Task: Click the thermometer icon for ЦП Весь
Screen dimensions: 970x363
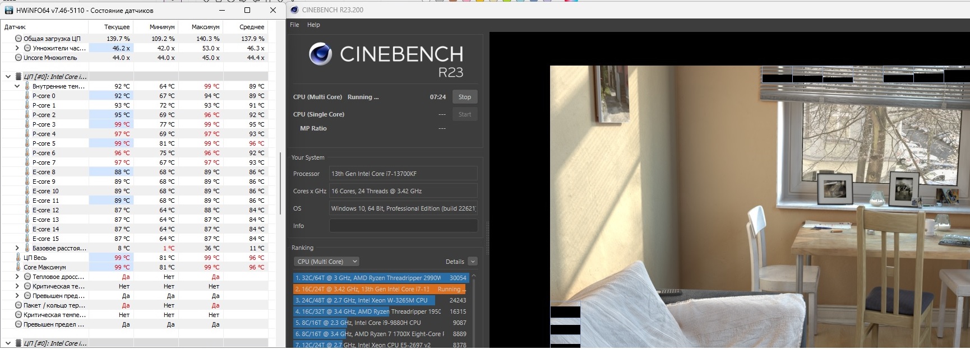Action: pos(19,258)
